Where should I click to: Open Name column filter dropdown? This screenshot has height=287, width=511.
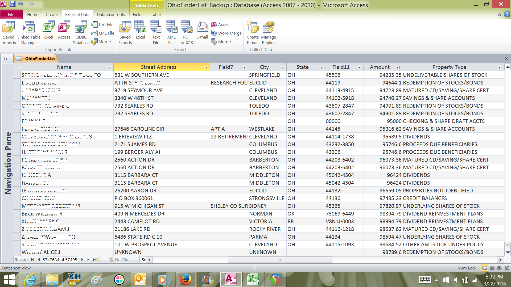110,67
